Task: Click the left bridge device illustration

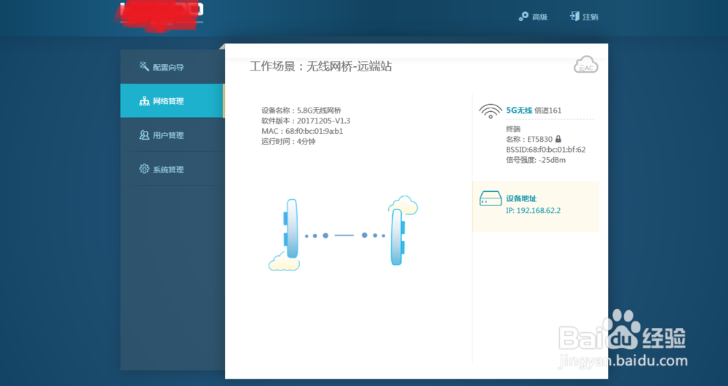Action: pyautogui.click(x=290, y=228)
